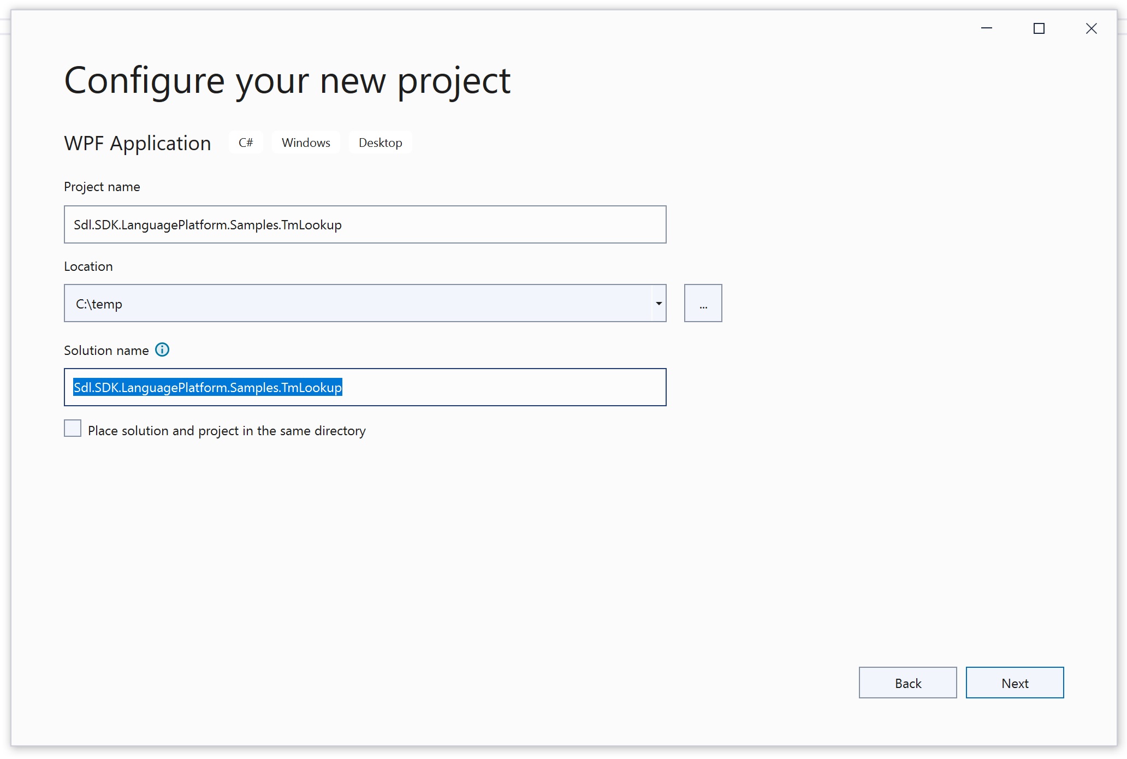Click the C:\temp location combo box
The image size is (1127, 759).
[355, 303]
